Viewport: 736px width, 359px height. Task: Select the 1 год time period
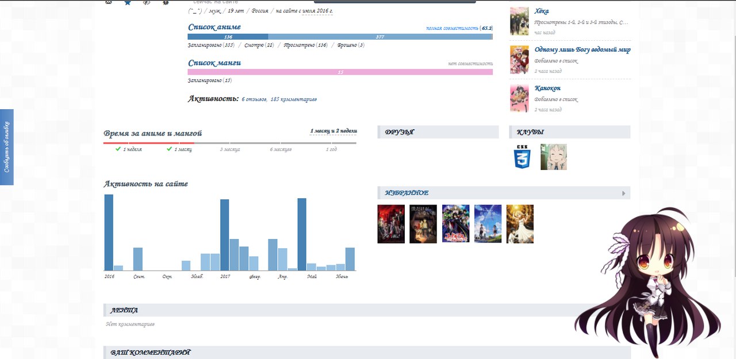331,149
